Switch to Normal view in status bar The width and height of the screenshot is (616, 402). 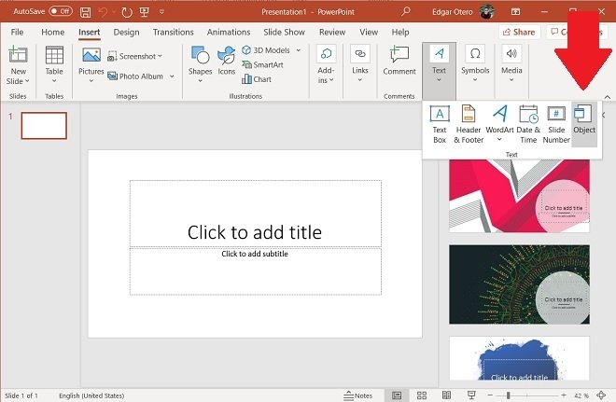(x=397, y=395)
